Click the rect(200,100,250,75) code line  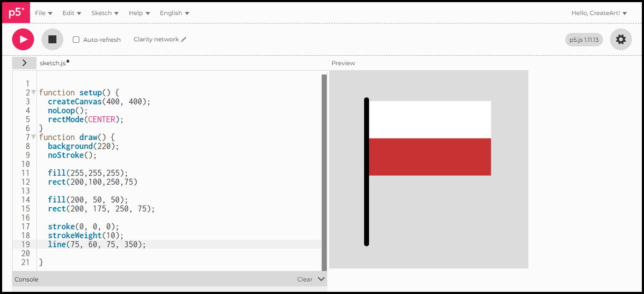tap(93, 182)
